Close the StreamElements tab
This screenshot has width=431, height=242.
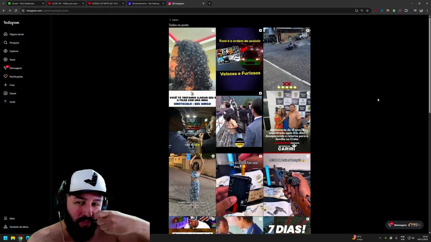(x=163, y=3)
